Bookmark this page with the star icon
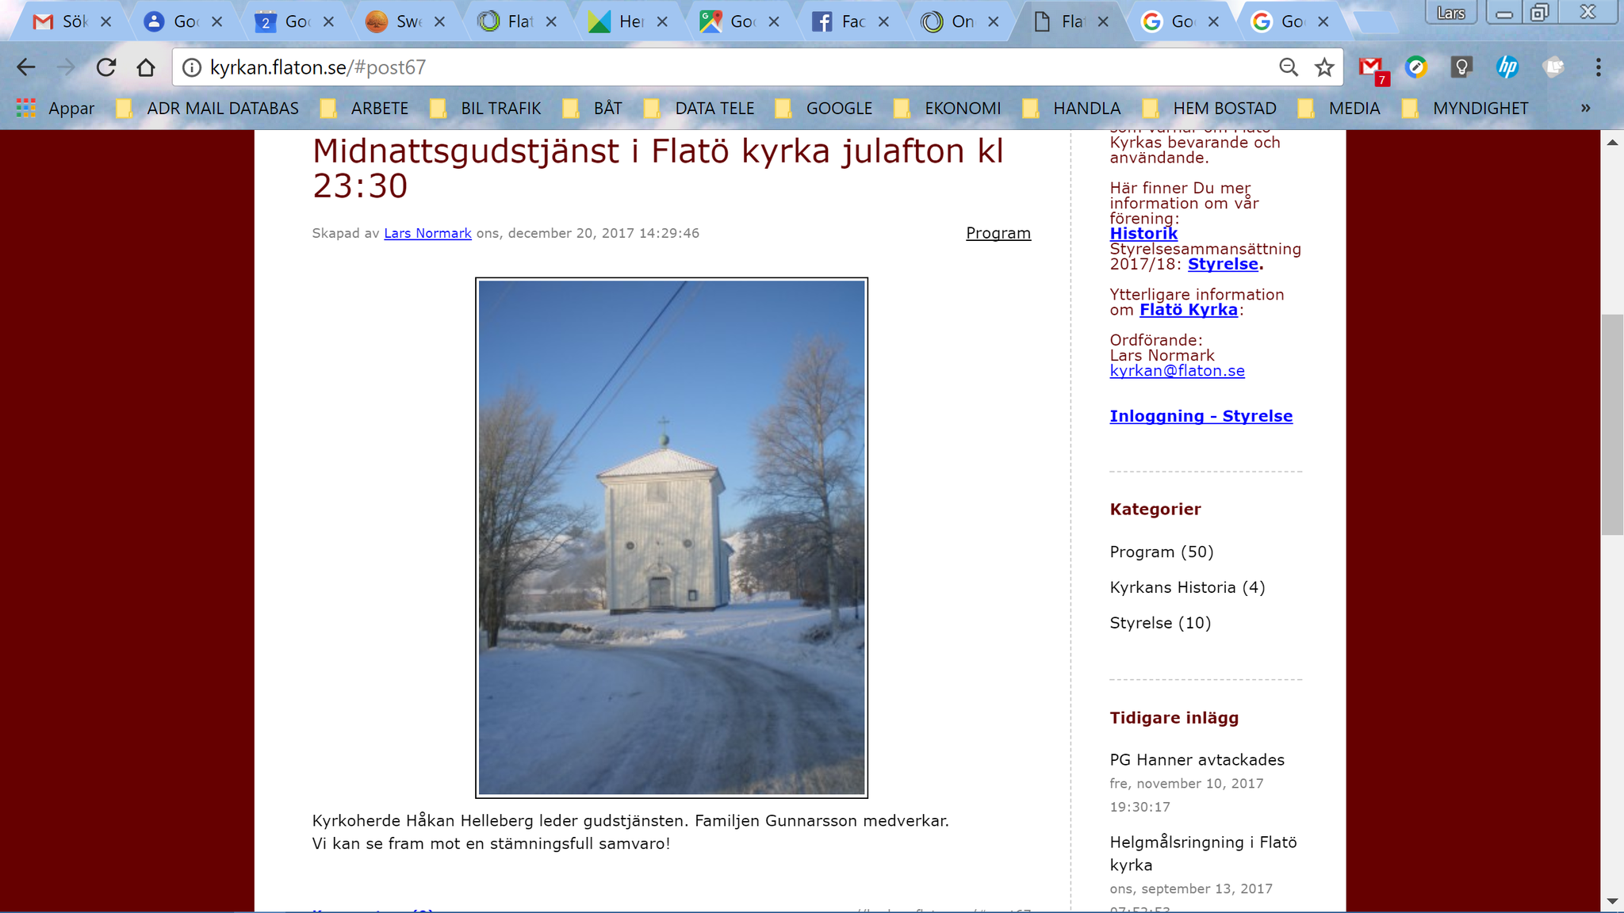This screenshot has width=1624, height=913. (1324, 67)
